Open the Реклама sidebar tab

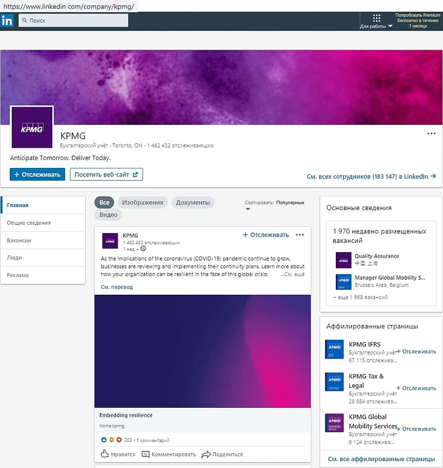(x=43, y=275)
